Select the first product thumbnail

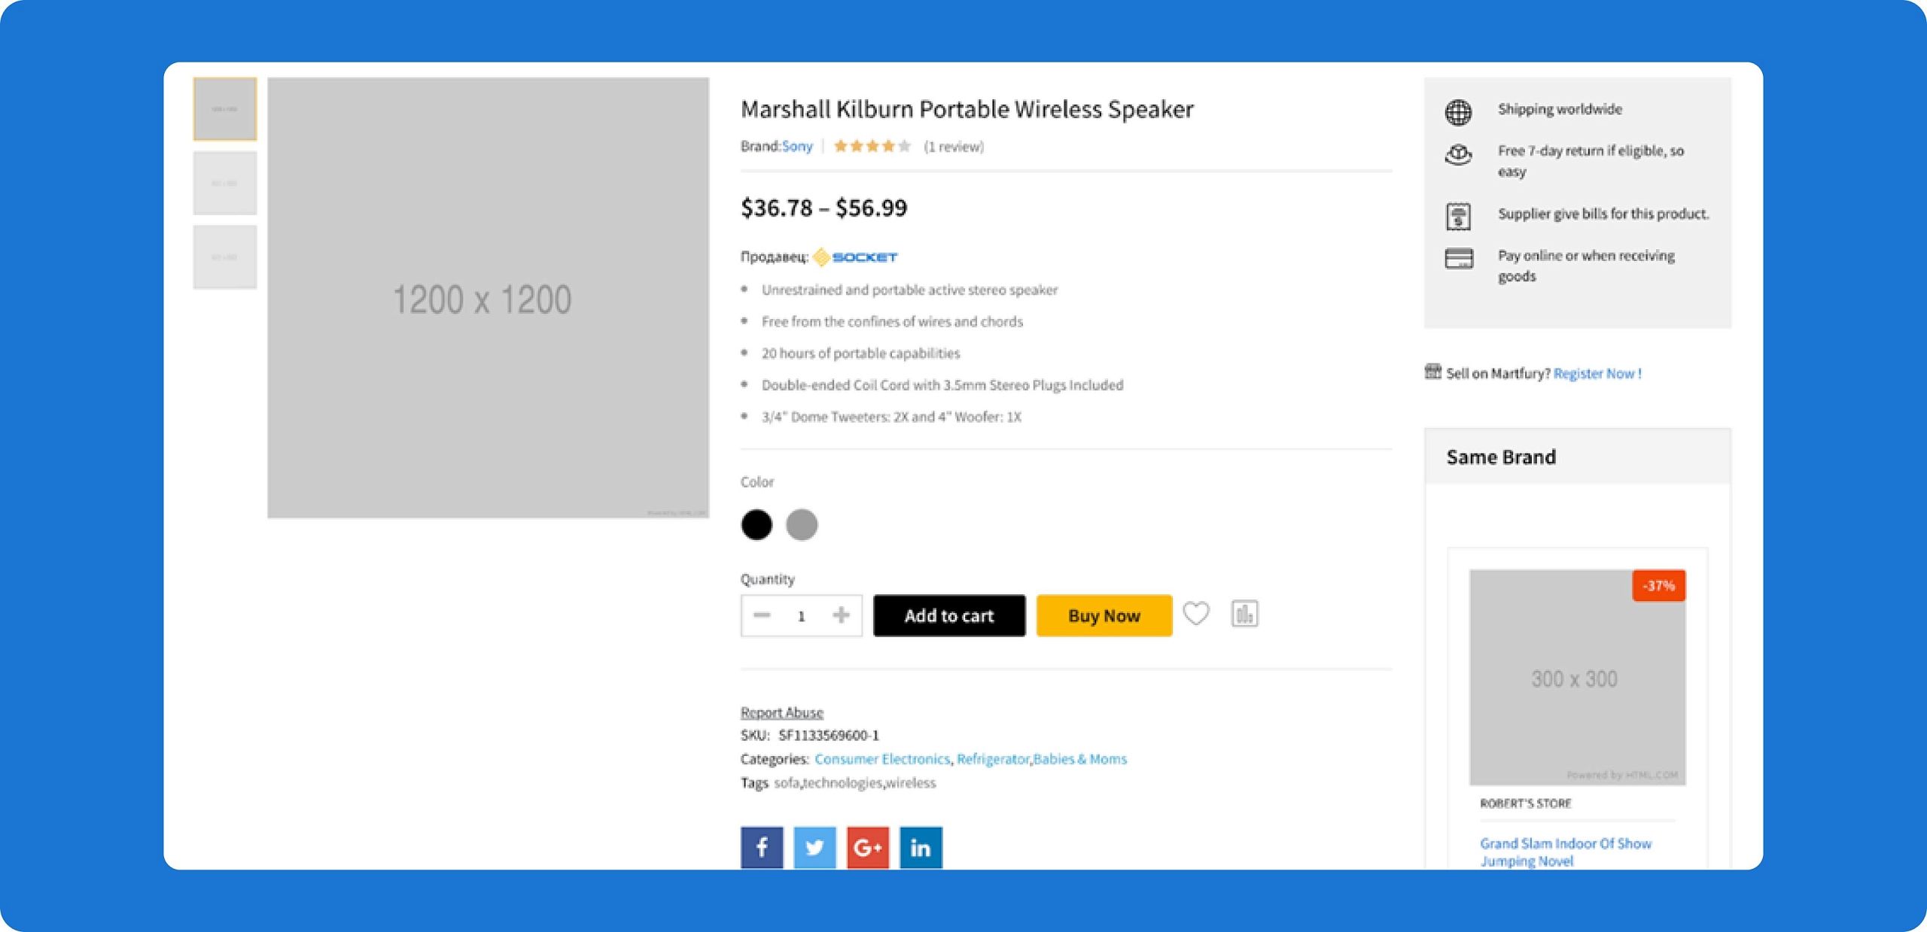224,109
